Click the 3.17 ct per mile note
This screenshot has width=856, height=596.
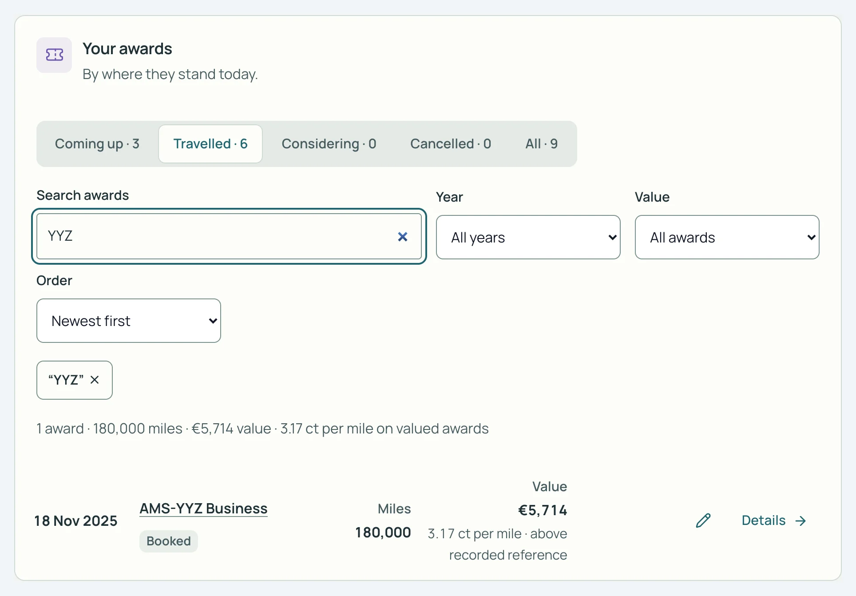point(497,544)
